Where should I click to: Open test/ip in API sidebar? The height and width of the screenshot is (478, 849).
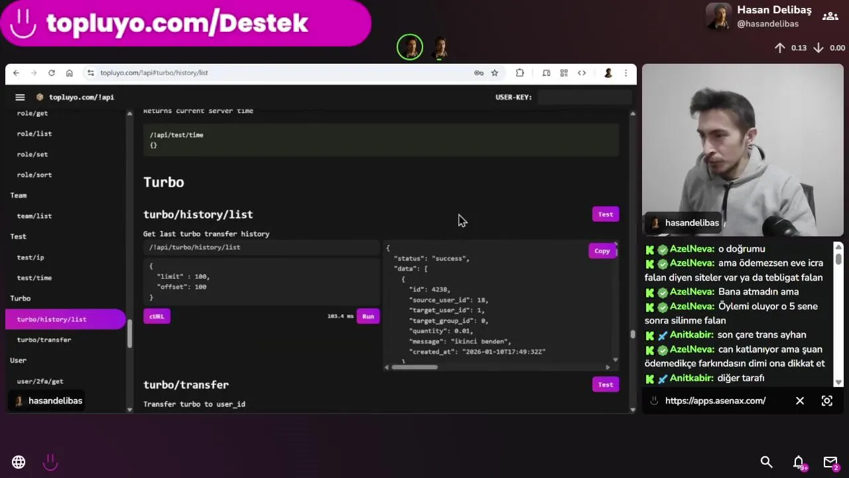point(31,258)
